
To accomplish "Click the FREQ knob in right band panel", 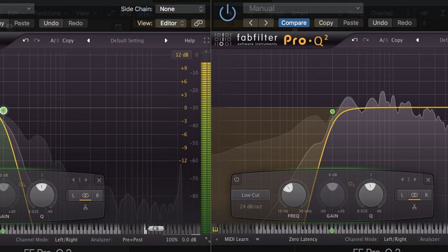I will (294, 195).
